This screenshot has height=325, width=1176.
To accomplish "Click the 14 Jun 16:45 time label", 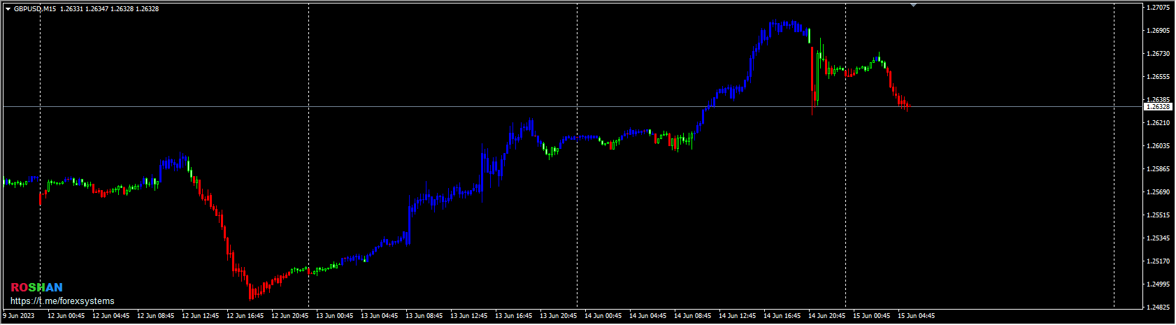I will coord(782,316).
